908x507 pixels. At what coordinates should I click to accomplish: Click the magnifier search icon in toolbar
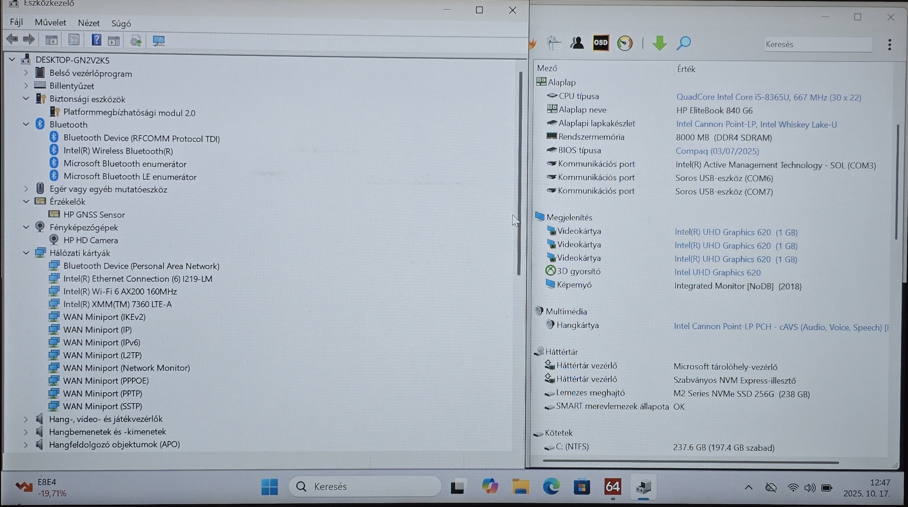click(x=683, y=43)
